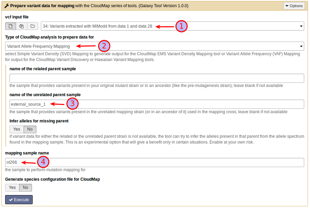Click the 'Infer alleles for missing parent' label
The width and height of the screenshot is (310, 209).
pyautogui.click(x=39, y=121)
